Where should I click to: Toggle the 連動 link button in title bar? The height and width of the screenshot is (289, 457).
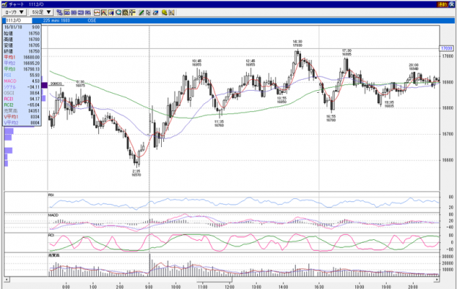(442, 4)
